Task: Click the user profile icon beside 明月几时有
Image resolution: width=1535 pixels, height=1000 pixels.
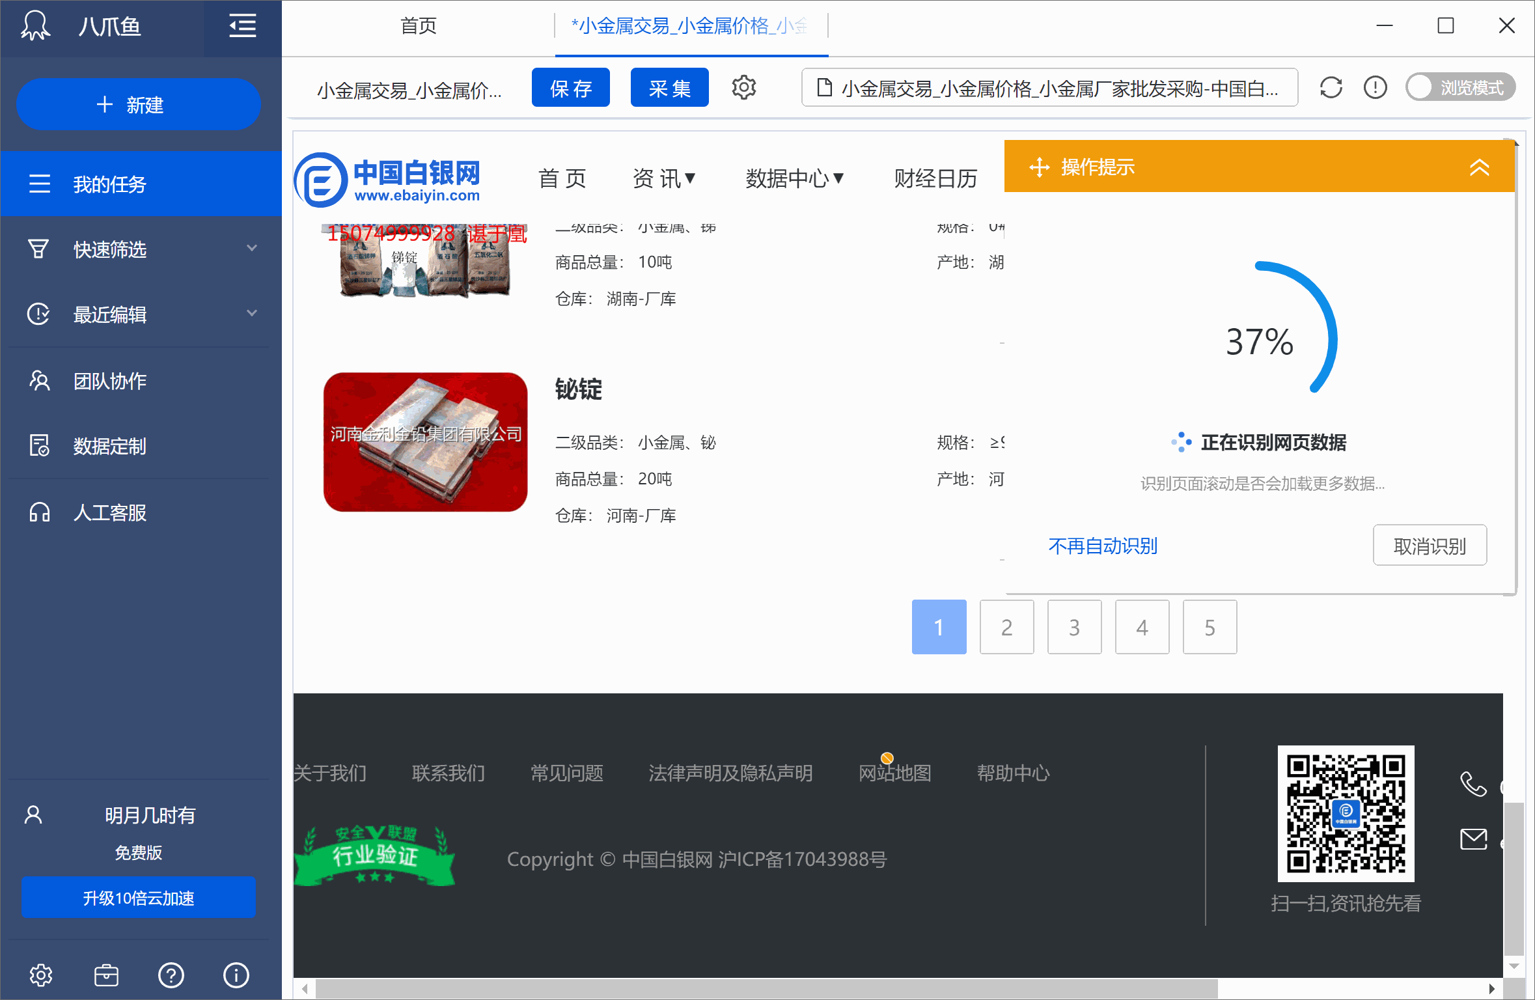Action: (x=33, y=814)
